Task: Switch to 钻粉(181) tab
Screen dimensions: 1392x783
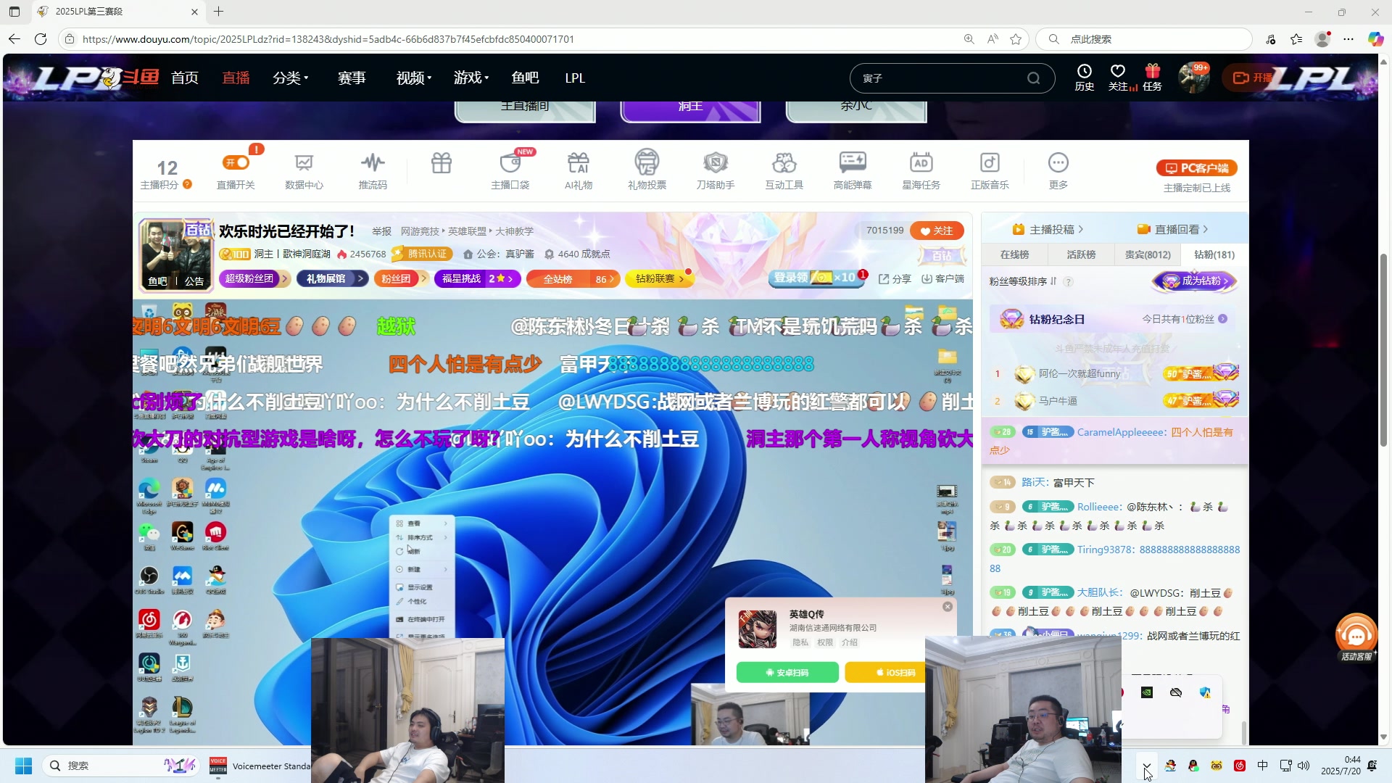Action: click(x=1214, y=254)
